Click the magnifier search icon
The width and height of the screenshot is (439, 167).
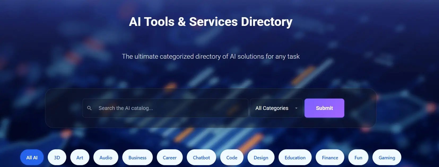pyautogui.click(x=89, y=108)
